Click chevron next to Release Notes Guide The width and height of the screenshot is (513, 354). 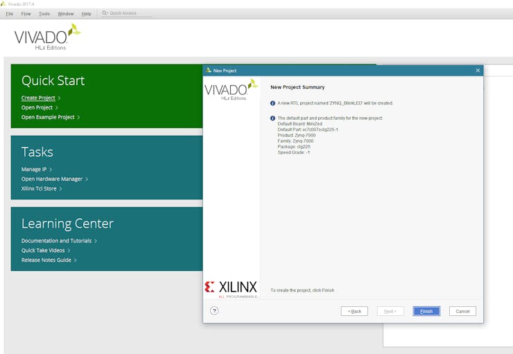(x=76, y=260)
